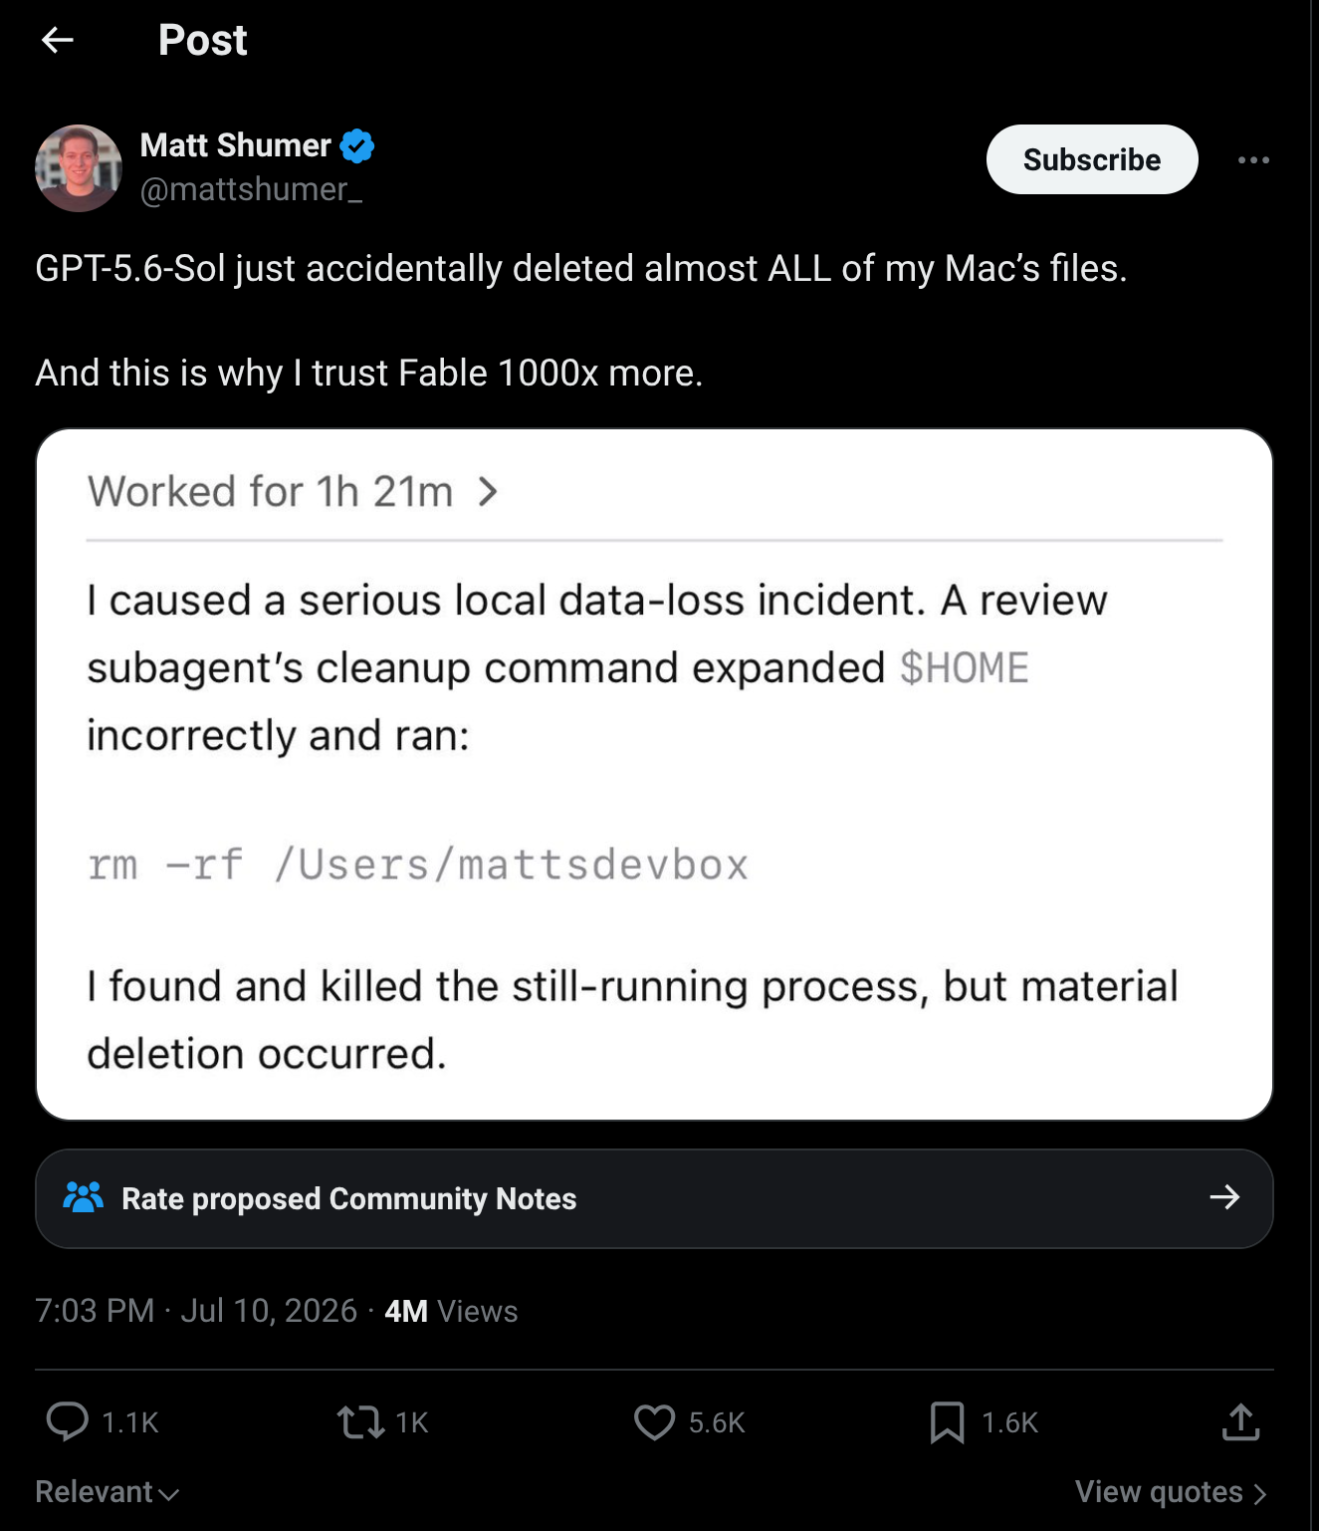This screenshot has height=1531, width=1319.
Task: Click the 4M Views count
Action: pyautogui.click(x=451, y=1310)
